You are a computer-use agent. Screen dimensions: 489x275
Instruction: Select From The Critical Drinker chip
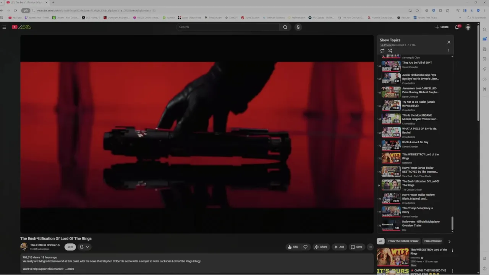click(403, 241)
